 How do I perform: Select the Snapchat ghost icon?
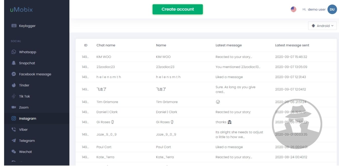[x=14, y=63]
